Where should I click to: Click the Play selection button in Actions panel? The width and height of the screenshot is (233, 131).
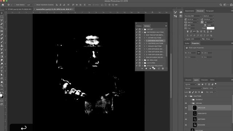point(150,68)
